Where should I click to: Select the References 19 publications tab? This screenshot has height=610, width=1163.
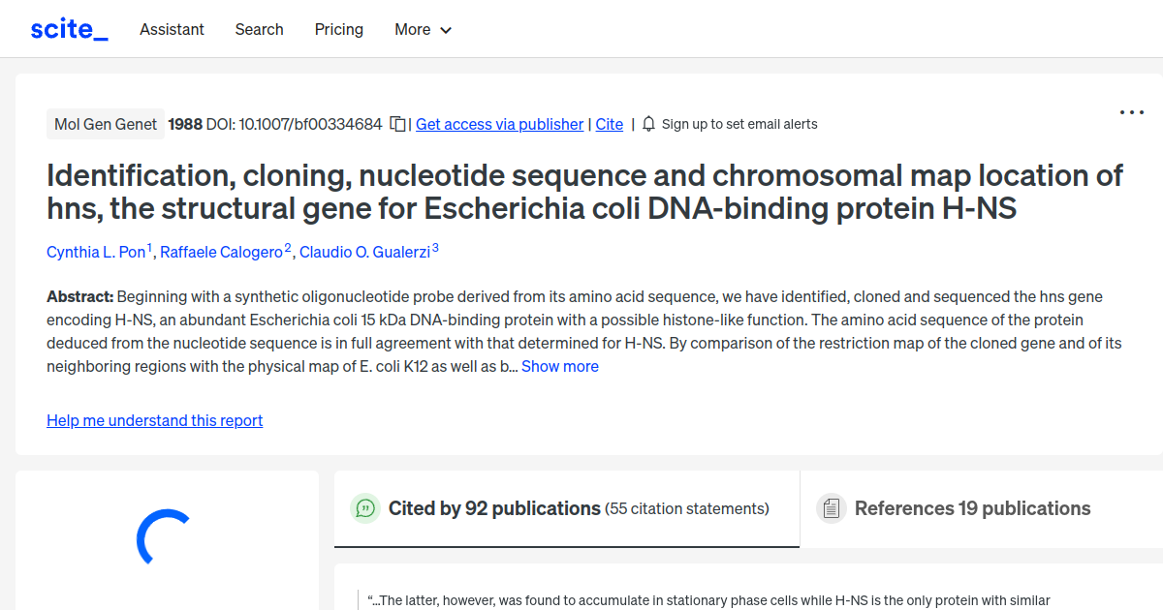coord(972,507)
